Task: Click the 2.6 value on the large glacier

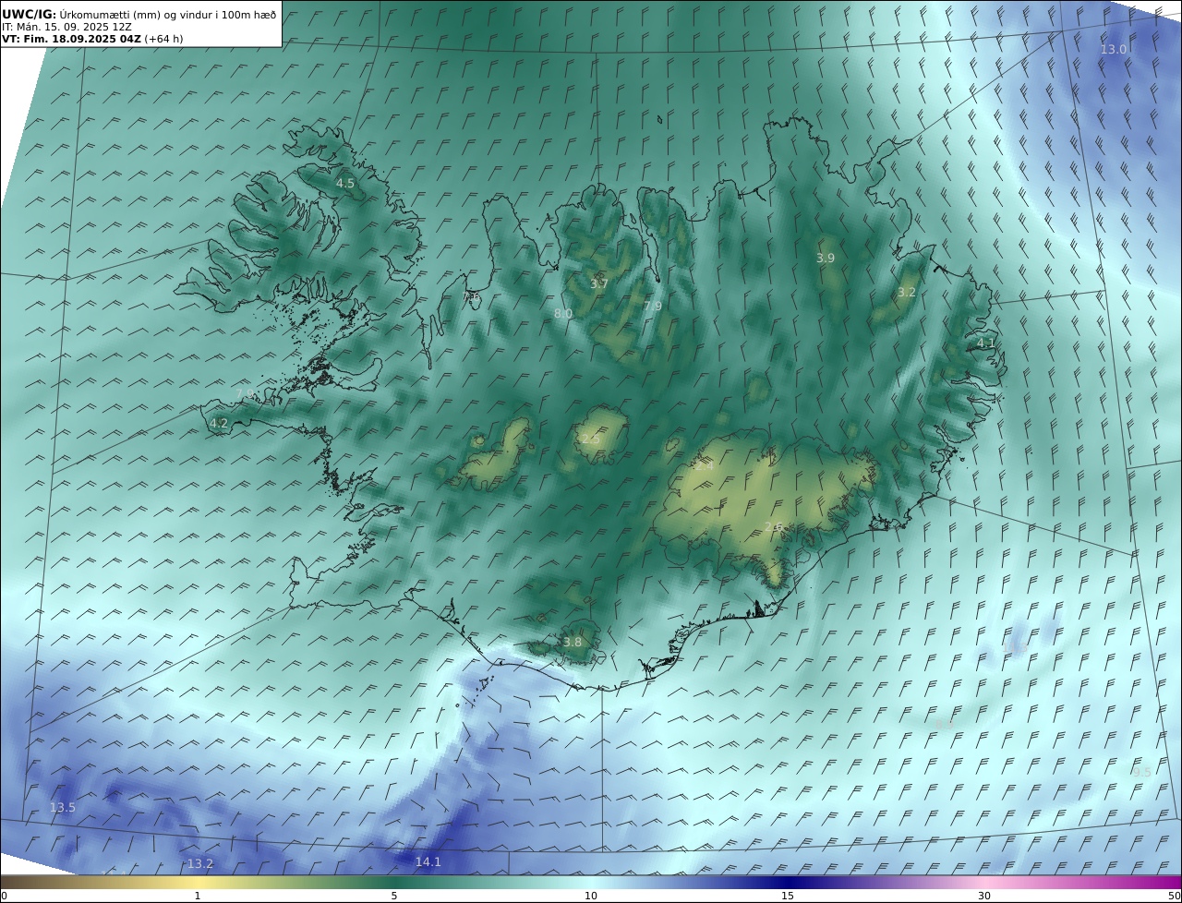Action: 774,527
